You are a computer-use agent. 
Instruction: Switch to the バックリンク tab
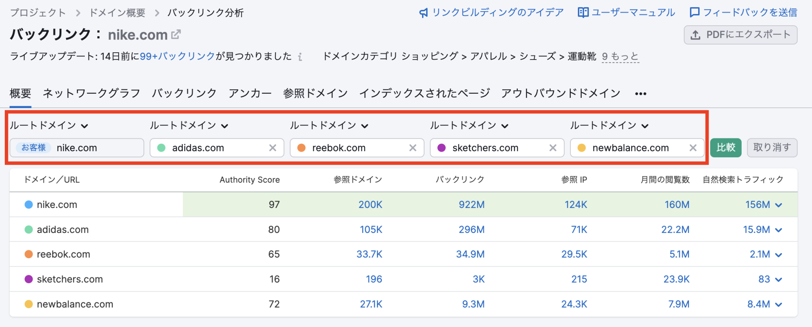(184, 93)
